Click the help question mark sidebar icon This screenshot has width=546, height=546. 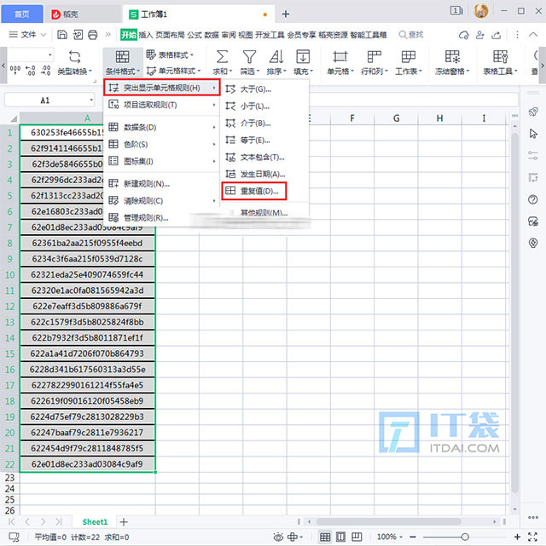(x=532, y=199)
